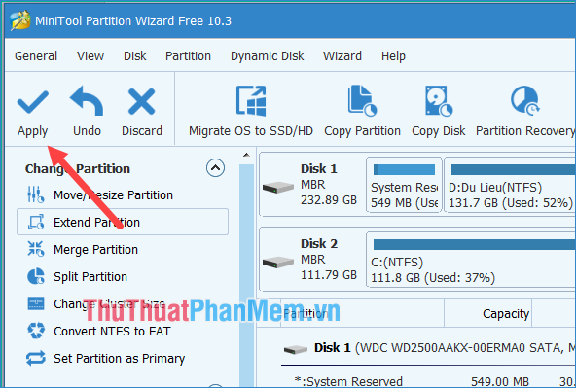Screen dimensions: 576x388
Task: Choose Merge Partition text in sidebar
Action: tap(95, 249)
